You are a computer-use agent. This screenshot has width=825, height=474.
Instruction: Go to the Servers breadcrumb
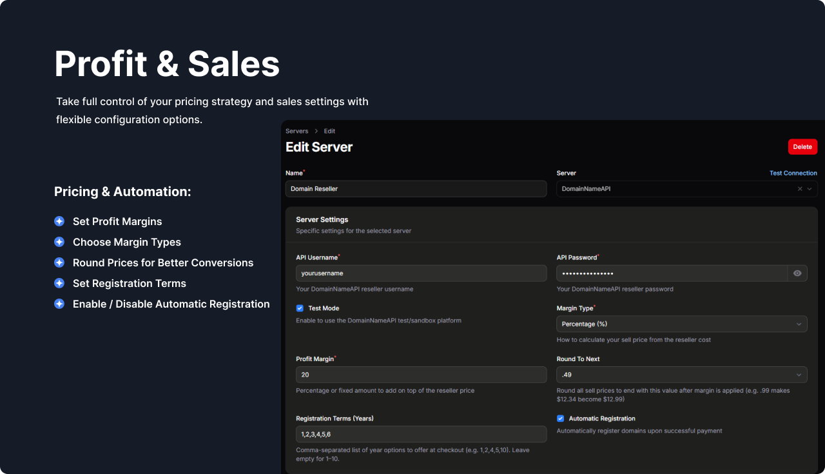point(297,132)
